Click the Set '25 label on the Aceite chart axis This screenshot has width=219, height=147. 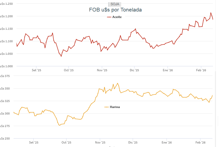click(36, 70)
